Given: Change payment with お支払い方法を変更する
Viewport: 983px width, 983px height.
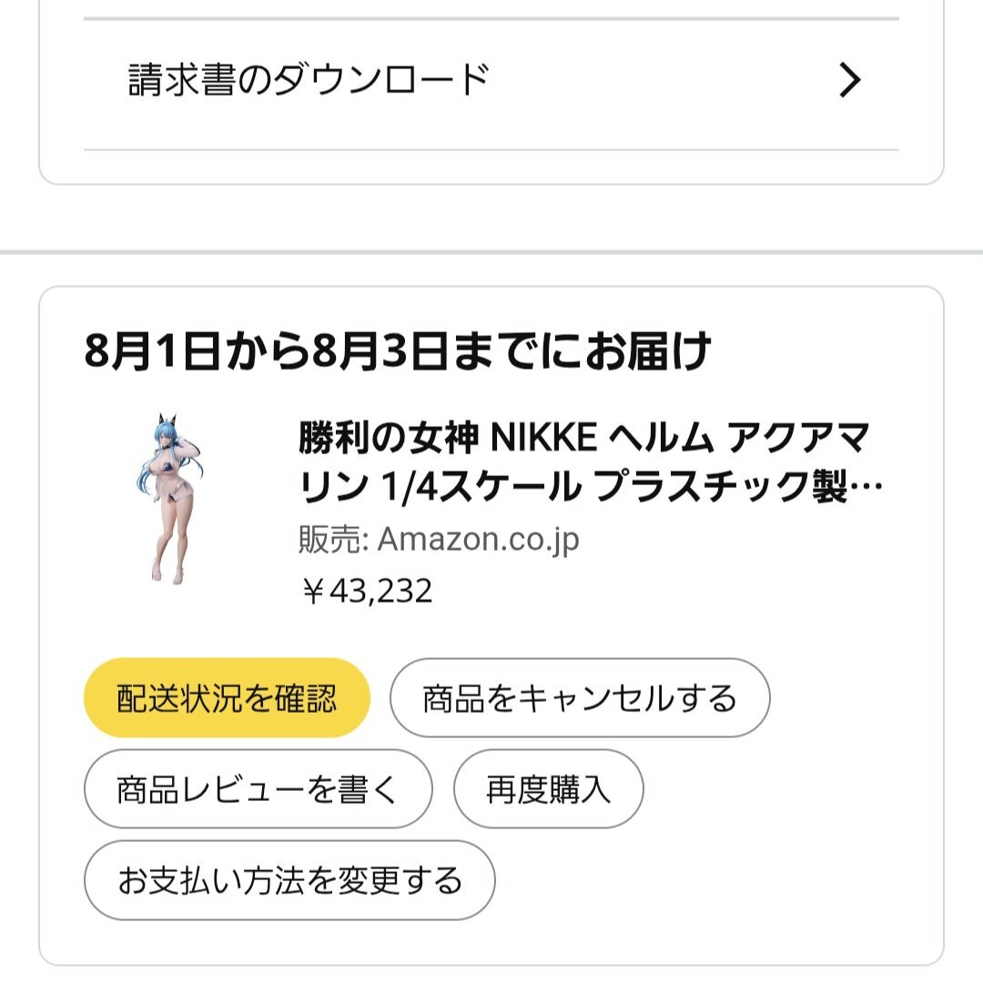Looking at the screenshot, I should (x=289, y=880).
